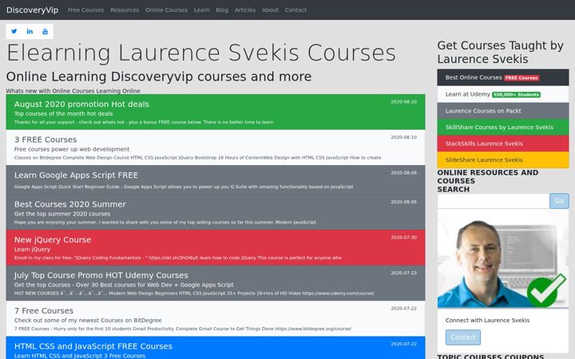Image resolution: width=575 pixels, height=359 pixels.
Task: Open the LinkedIn social icon
Action: point(30,31)
